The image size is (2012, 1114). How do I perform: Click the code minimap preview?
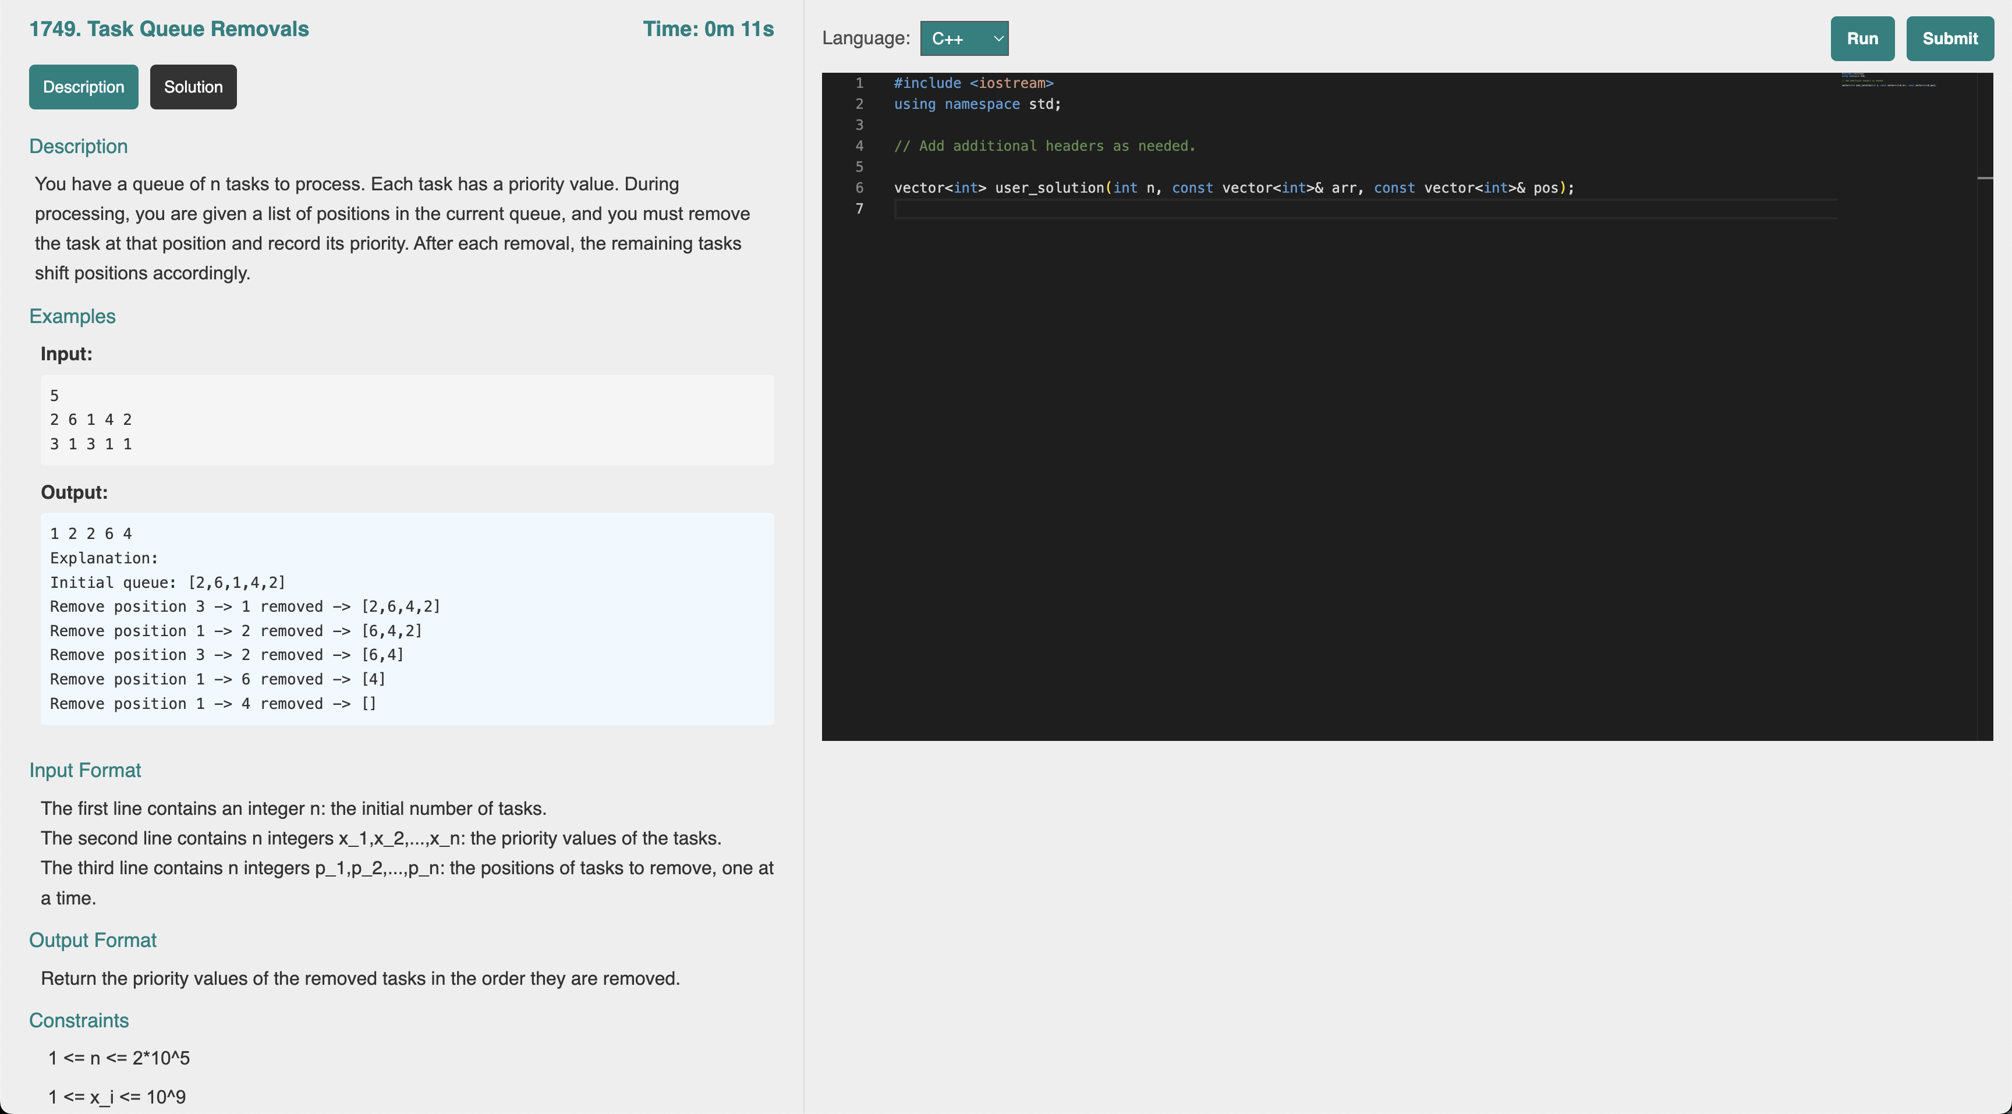pos(1888,80)
